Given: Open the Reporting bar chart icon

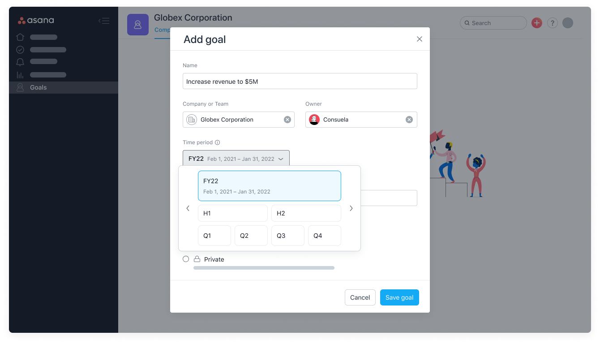Looking at the screenshot, I should click(x=20, y=75).
